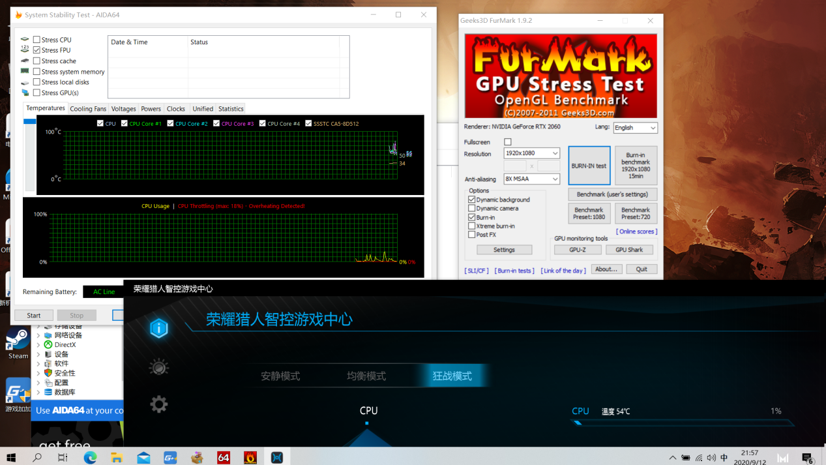Open the notification center icon

[807, 458]
